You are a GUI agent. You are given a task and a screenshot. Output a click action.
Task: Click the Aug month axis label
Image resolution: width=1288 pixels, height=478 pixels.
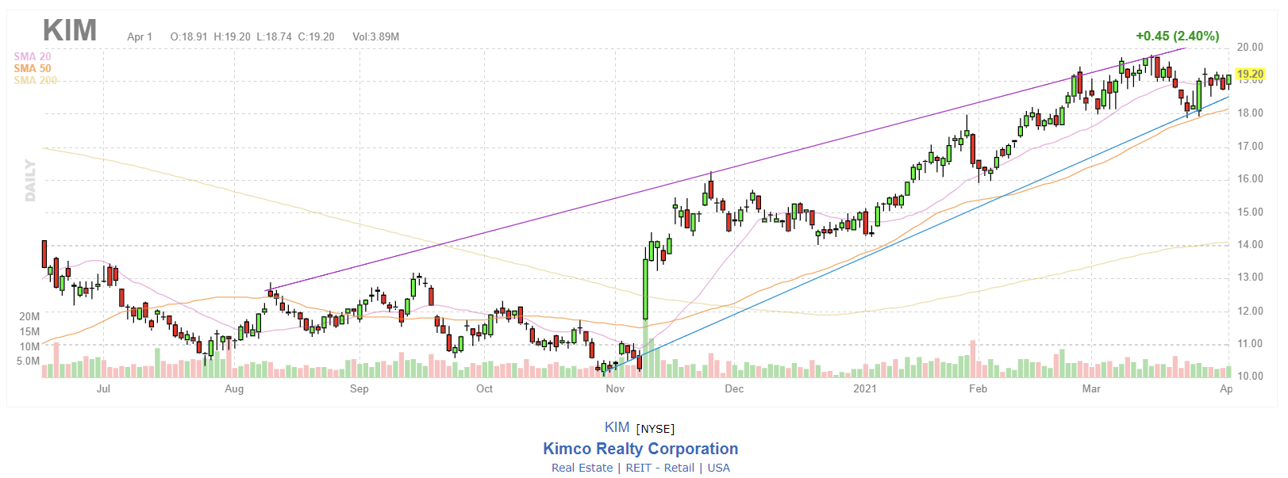point(234,389)
